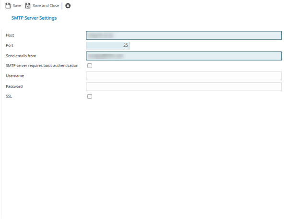
Task: Click the SSL label text
Action: (x=9, y=97)
